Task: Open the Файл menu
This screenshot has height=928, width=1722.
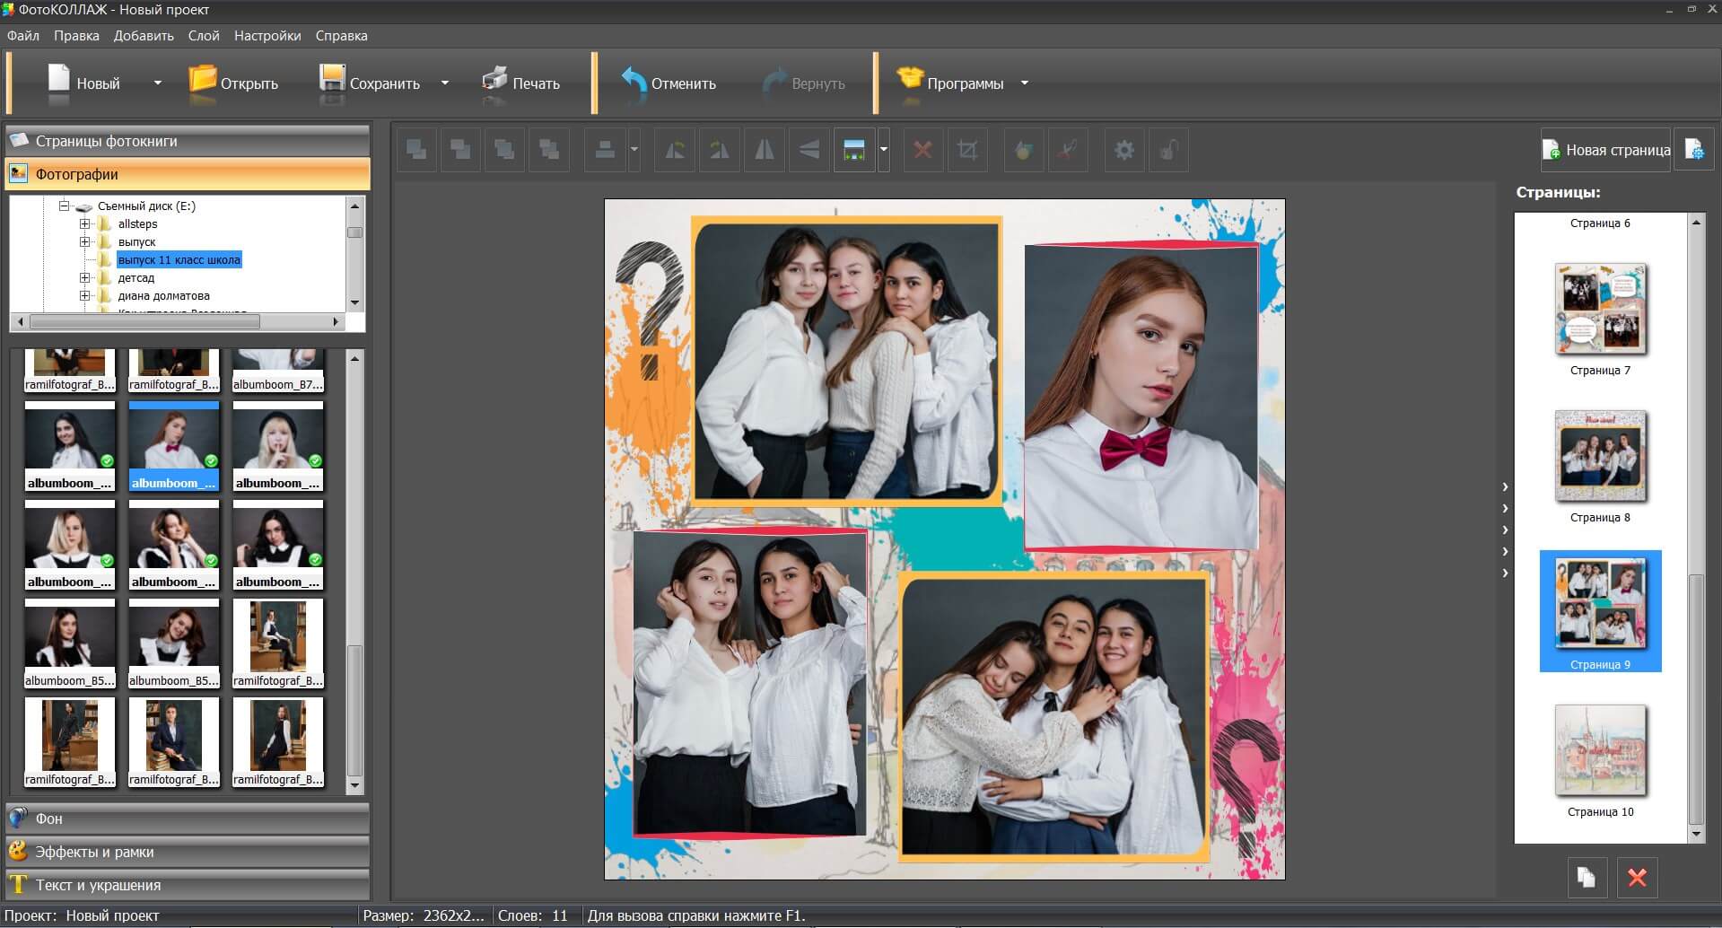Action: point(23,36)
